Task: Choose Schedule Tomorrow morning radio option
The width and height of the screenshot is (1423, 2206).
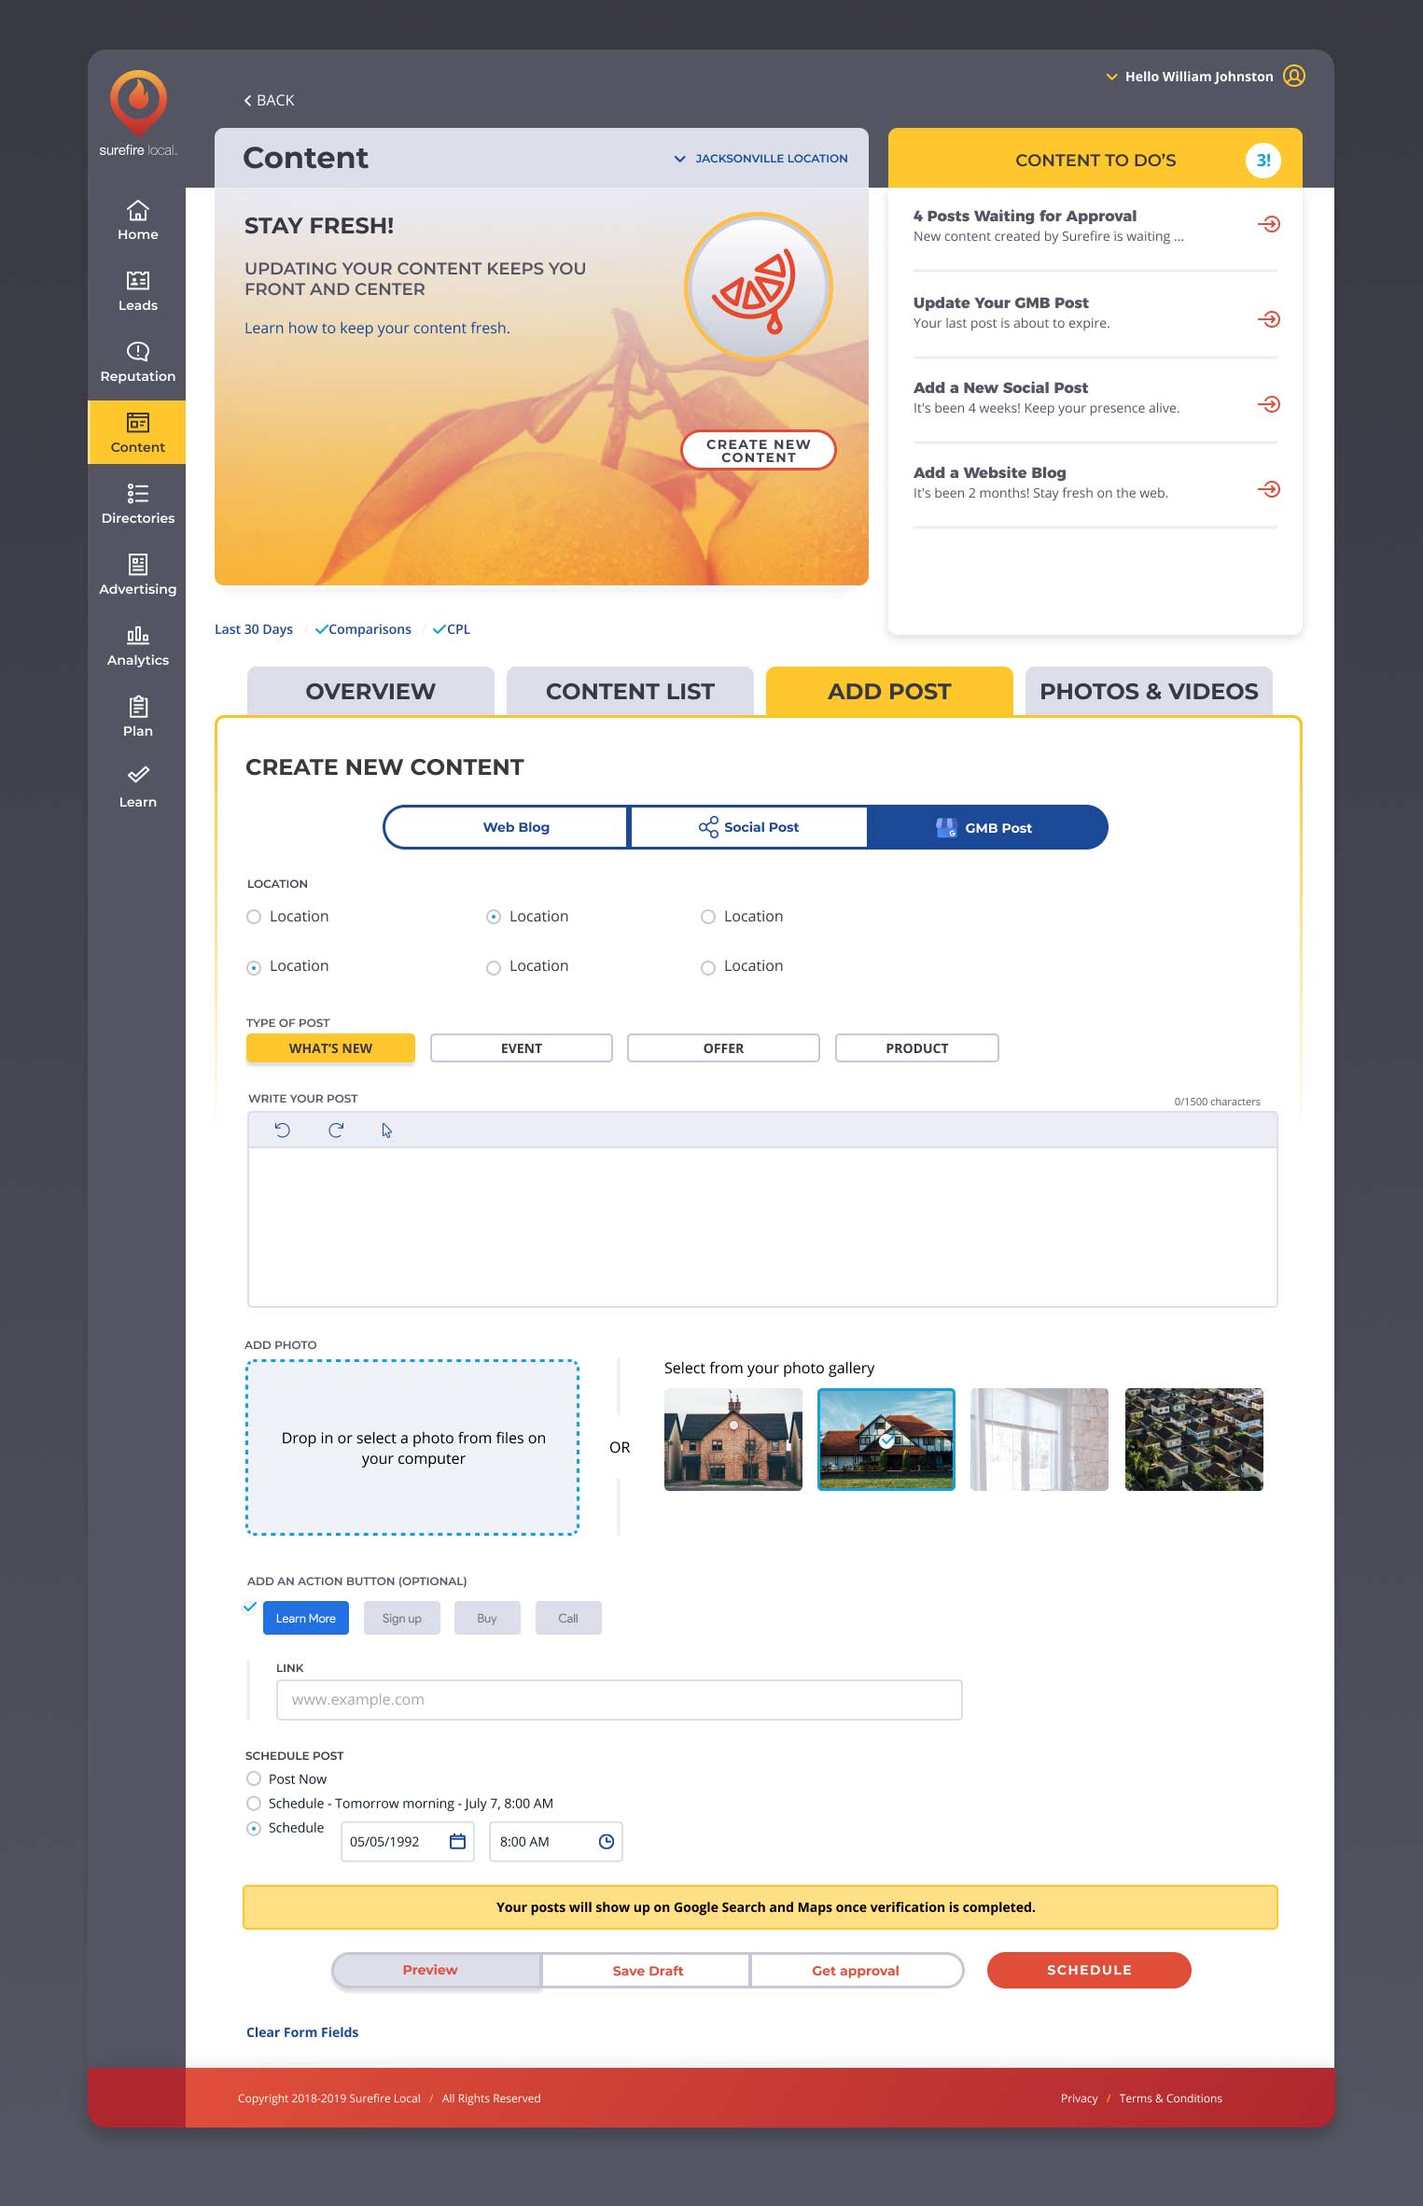Action: [x=254, y=1803]
